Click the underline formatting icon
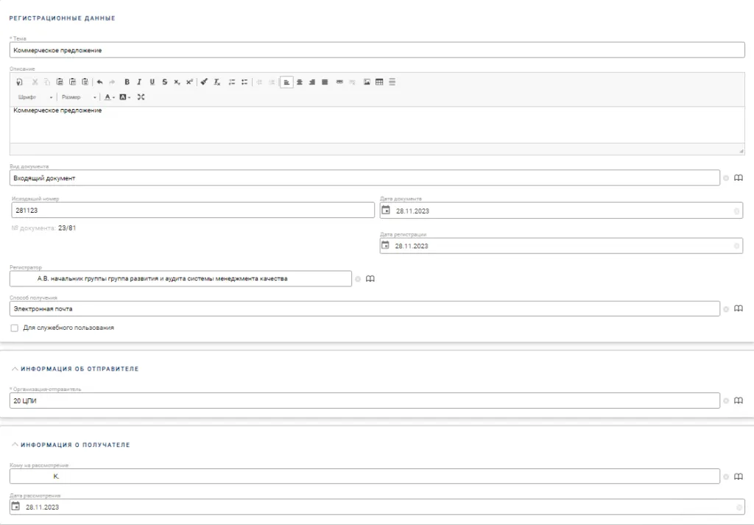The height and width of the screenshot is (525, 754). click(152, 82)
